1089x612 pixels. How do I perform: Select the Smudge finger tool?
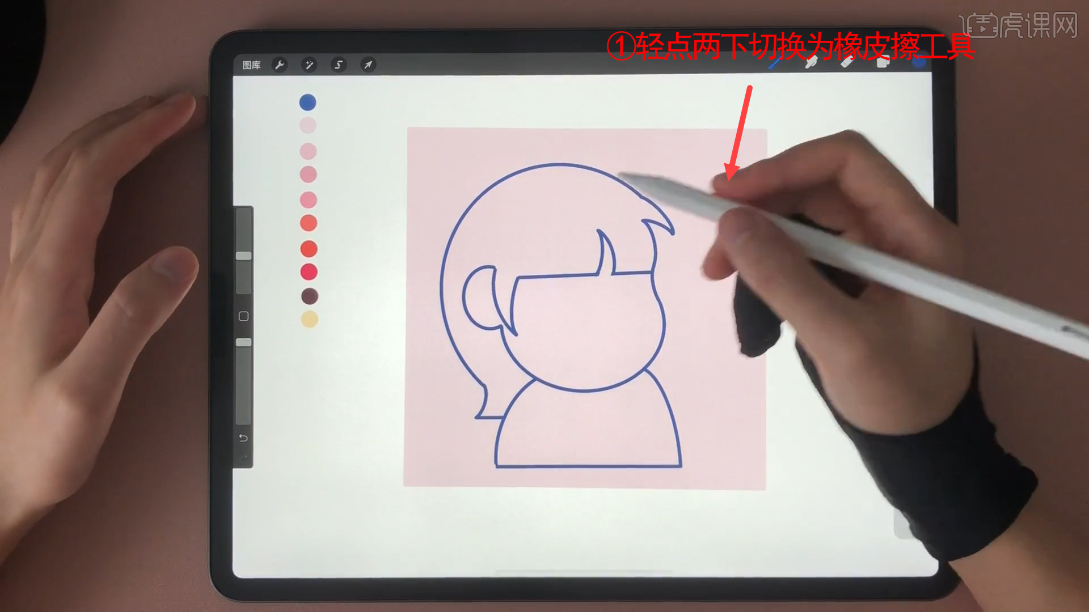[811, 62]
